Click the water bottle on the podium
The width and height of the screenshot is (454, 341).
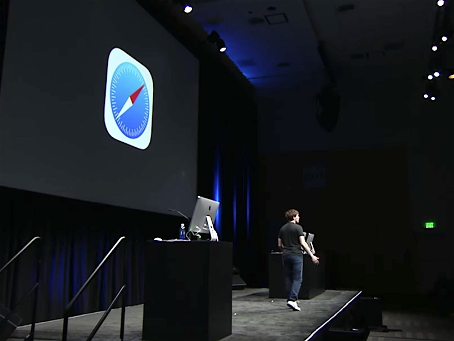(x=182, y=231)
